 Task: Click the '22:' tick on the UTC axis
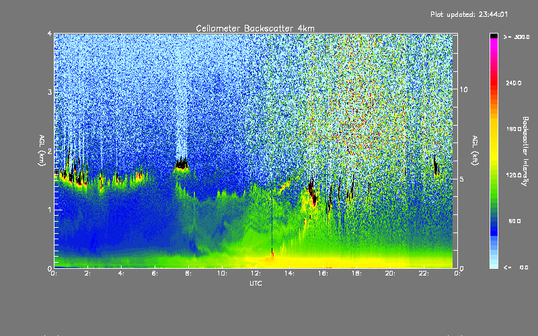coord(424,274)
